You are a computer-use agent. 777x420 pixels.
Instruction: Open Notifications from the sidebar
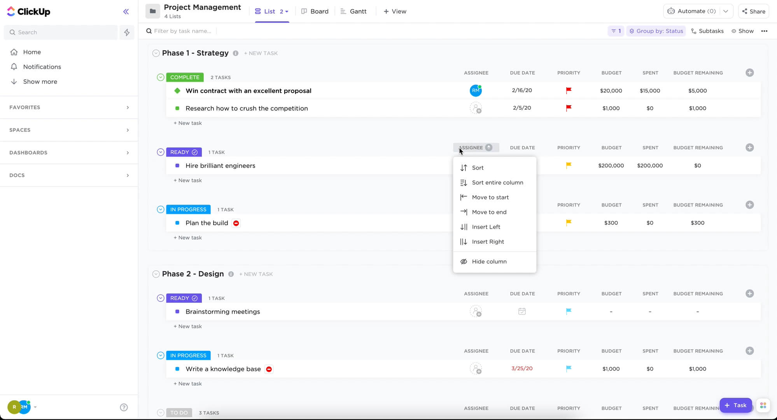[42, 66]
